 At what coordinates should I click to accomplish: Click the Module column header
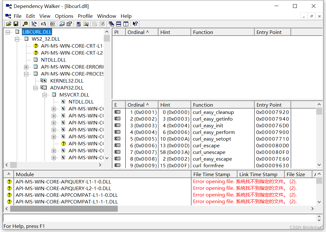pos(102,174)
